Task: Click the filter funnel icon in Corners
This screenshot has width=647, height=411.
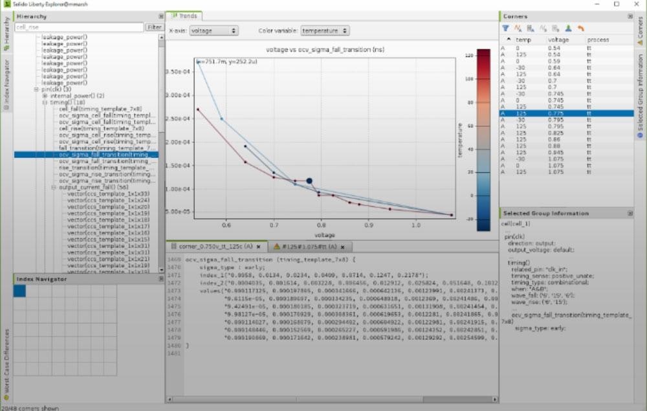Action: click(505, 28)
